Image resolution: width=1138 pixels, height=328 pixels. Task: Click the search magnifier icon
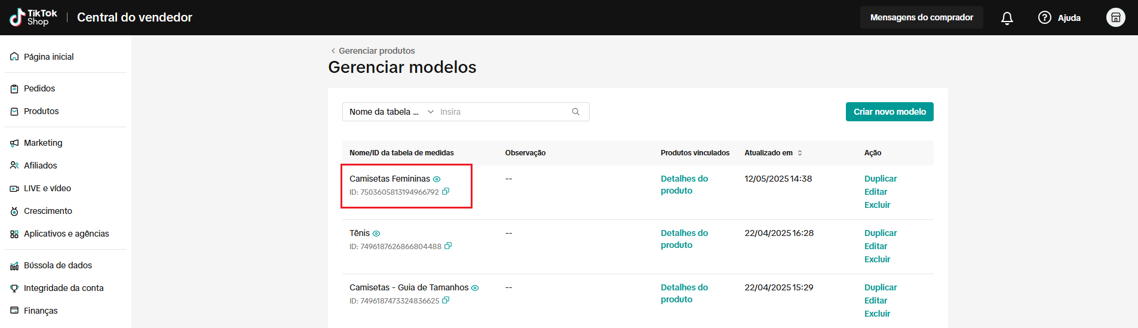[576, 112]
